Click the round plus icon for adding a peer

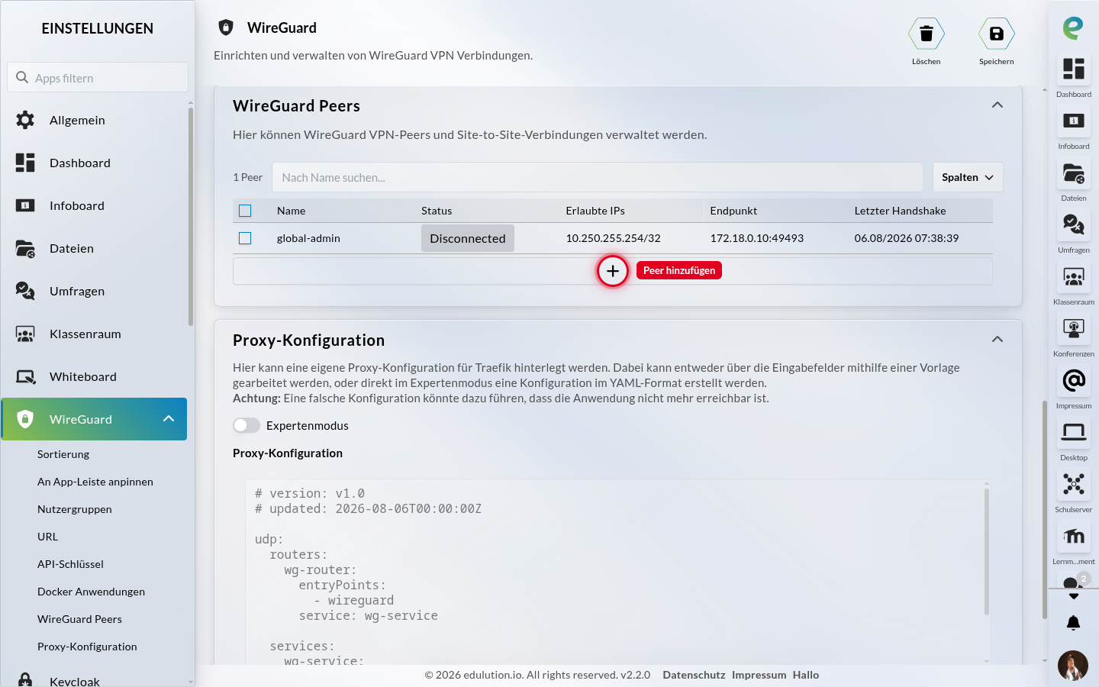coord(613,271)
